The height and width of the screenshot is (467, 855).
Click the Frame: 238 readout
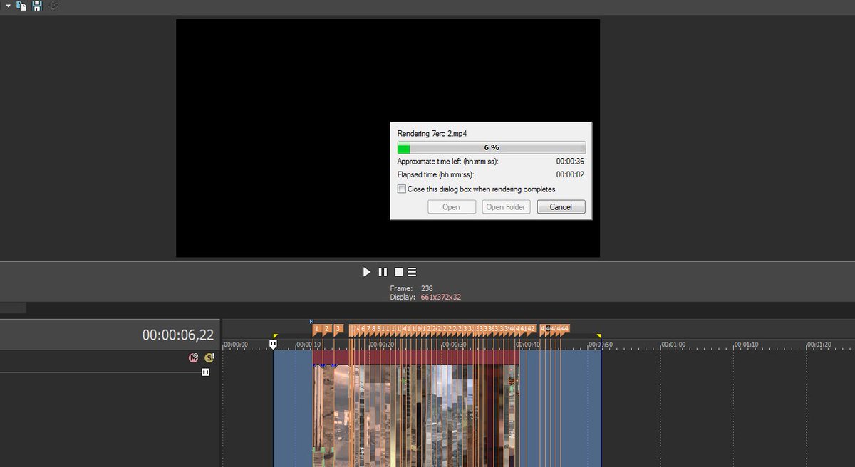click(412, 288)
